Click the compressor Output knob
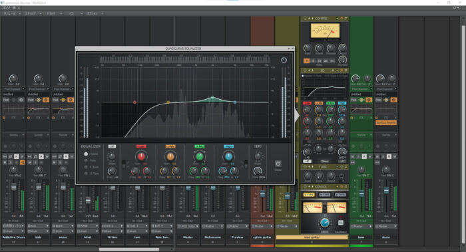Viewport: 466px width, 252px height. [342, 48]
